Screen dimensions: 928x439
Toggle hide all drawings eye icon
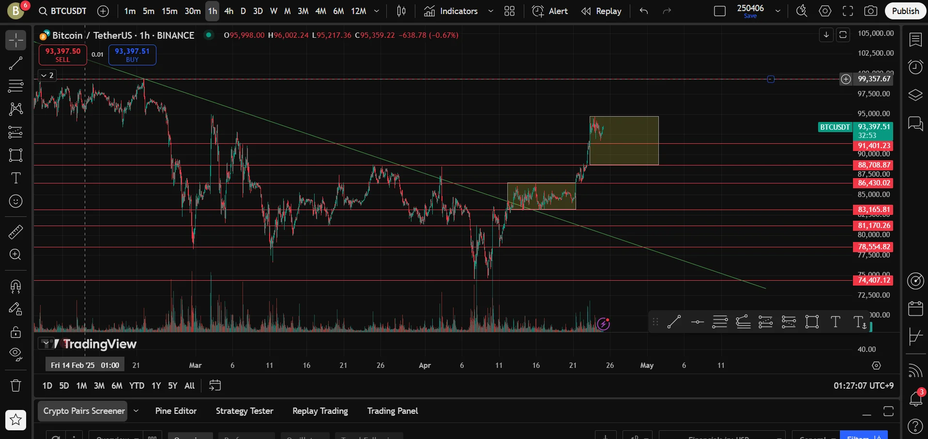point(15,355)
